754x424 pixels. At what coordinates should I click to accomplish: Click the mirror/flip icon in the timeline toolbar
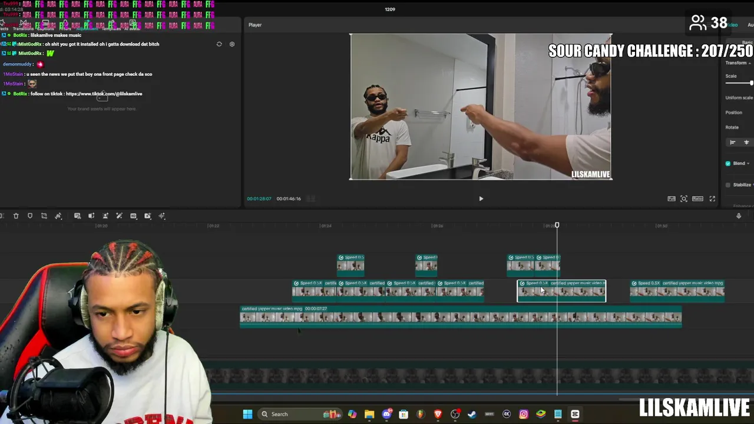58,216
